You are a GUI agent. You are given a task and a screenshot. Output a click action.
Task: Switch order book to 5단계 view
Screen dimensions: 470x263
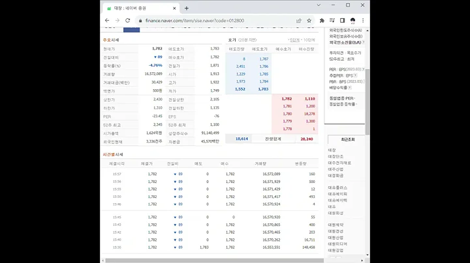pyautogui.click(x=294, y=40)
